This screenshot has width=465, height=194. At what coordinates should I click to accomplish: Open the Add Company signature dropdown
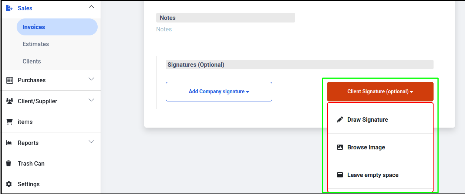coord(219,91)
